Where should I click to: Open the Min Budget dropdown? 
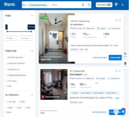tap(11, 38)
